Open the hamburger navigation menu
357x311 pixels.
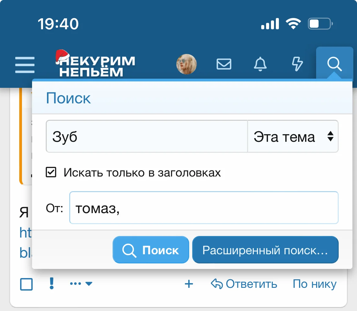pyautogui.click(x=25, y=65)
